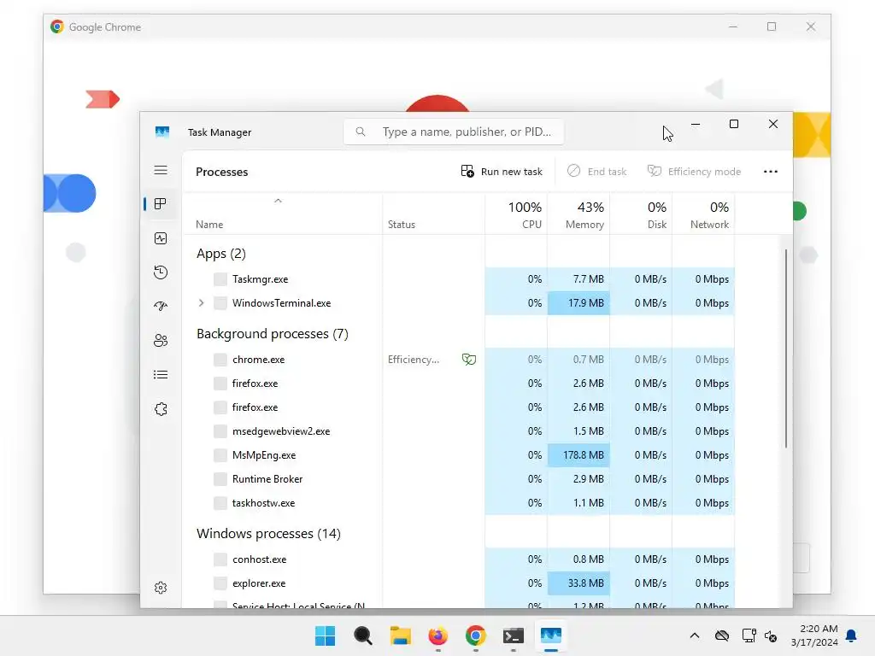875x656 pixels.
Task: Click the Efficiency mode button
Action: (x=694, y=172)
